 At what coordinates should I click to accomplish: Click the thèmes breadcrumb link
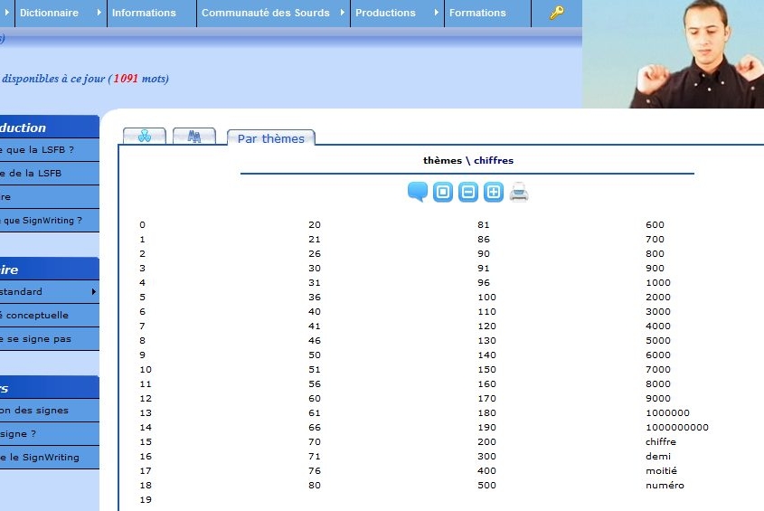pyautogui.click(x=442, y=161)
